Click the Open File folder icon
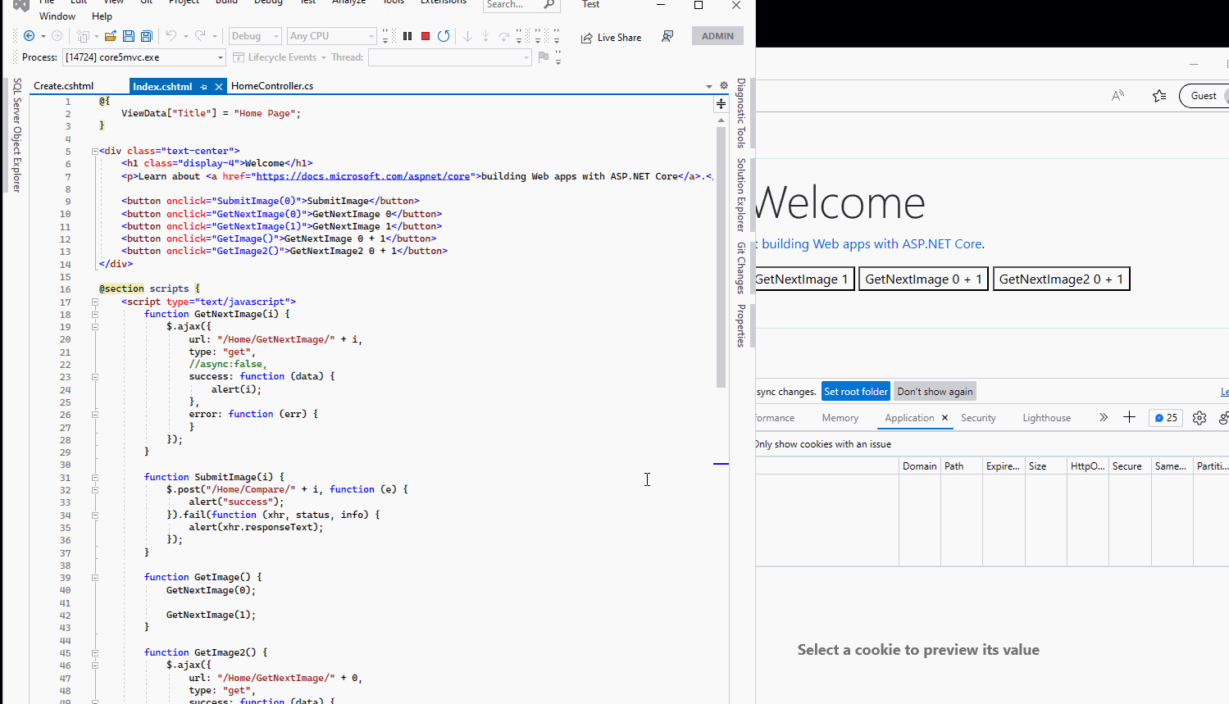This screenshot has height=704, width=1229. pyautogui.click(x=110, y=36)
